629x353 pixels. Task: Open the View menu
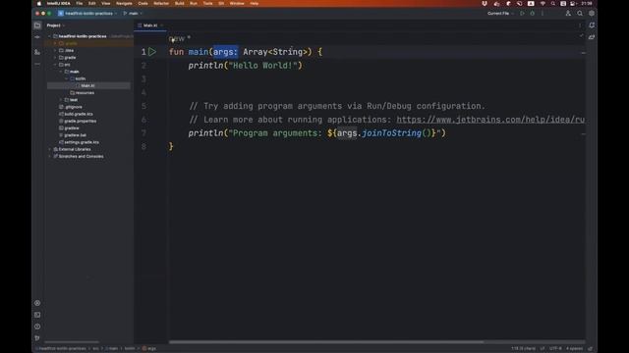[x=105, y=3]
